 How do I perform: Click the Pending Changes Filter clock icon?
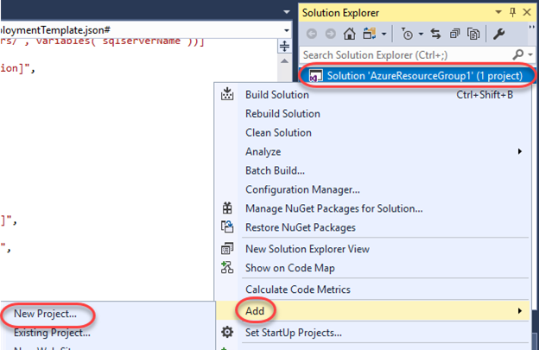408,34
